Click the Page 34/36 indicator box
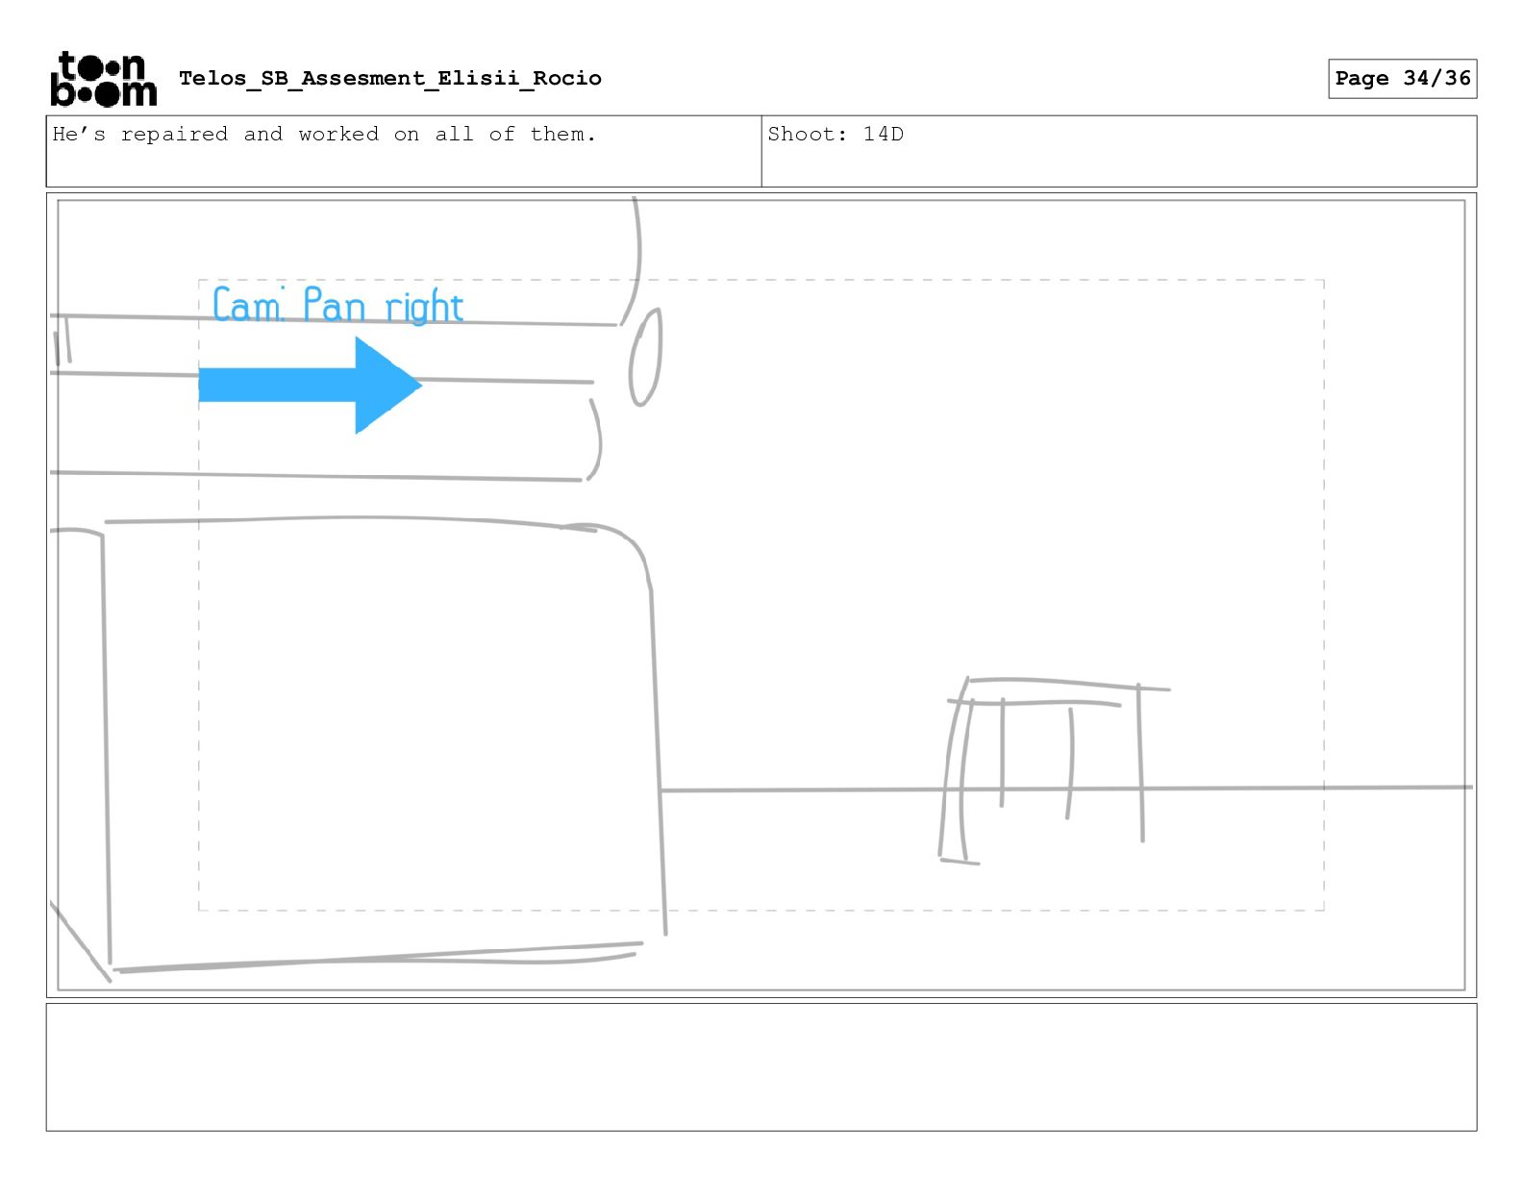1523x1177 pixels. tap(1402, 79)
